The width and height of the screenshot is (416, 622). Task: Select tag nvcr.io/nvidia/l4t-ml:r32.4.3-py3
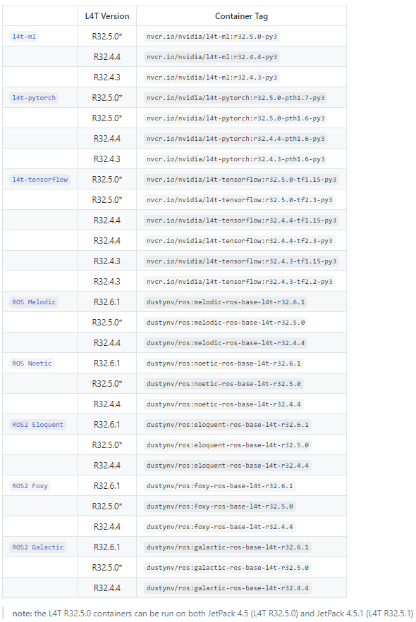[212, 77]
